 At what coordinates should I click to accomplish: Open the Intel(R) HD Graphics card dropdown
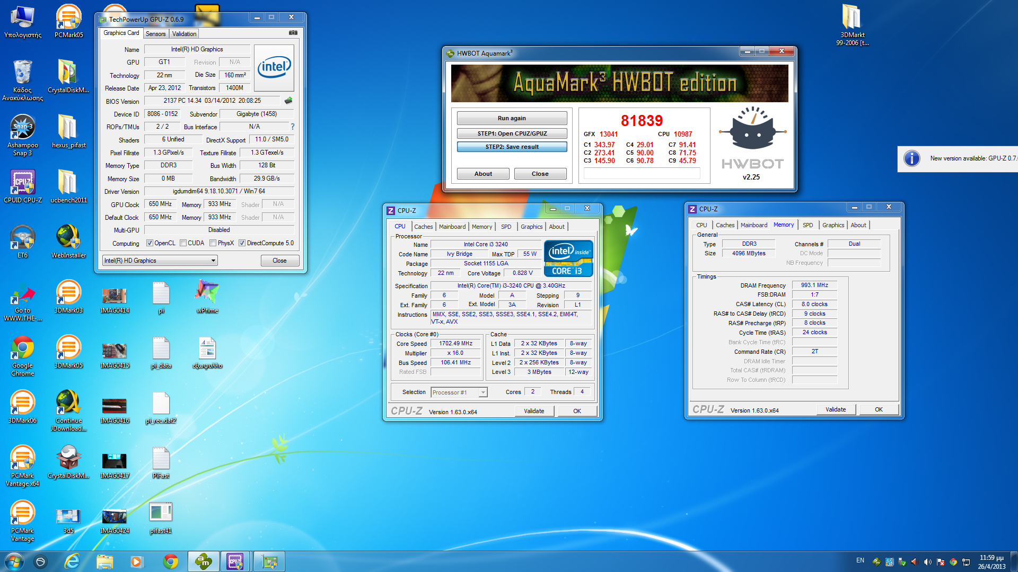[160, 261]
